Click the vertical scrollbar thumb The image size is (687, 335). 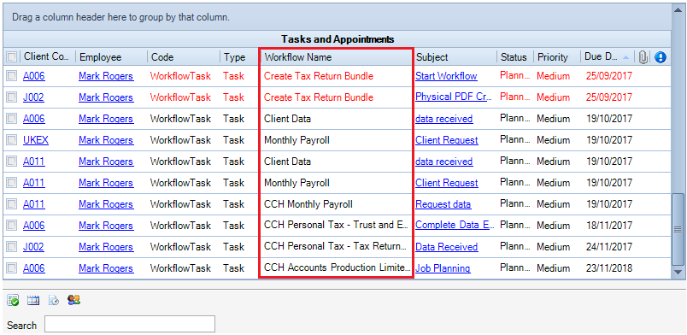click(x=678, y=229)
